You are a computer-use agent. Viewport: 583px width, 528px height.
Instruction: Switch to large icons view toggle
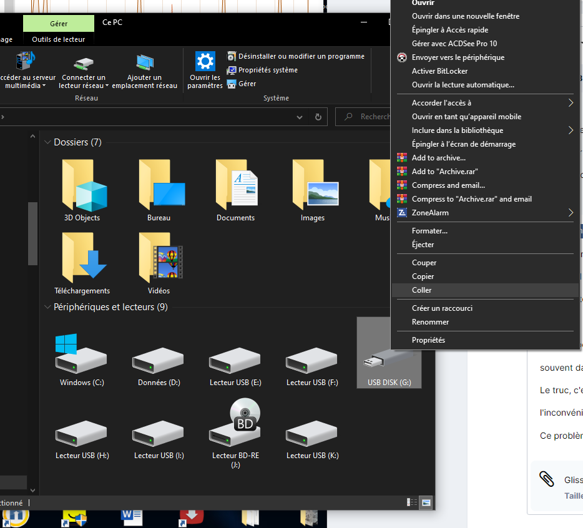(x=426, y=502)
